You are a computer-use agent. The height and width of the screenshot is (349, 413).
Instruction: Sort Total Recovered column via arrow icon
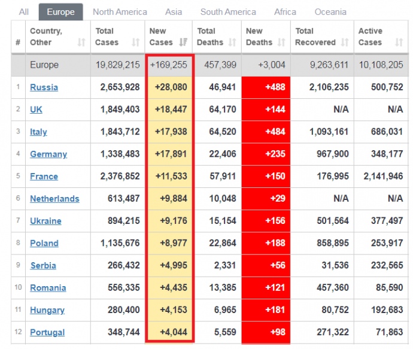(x=345, y=43)
